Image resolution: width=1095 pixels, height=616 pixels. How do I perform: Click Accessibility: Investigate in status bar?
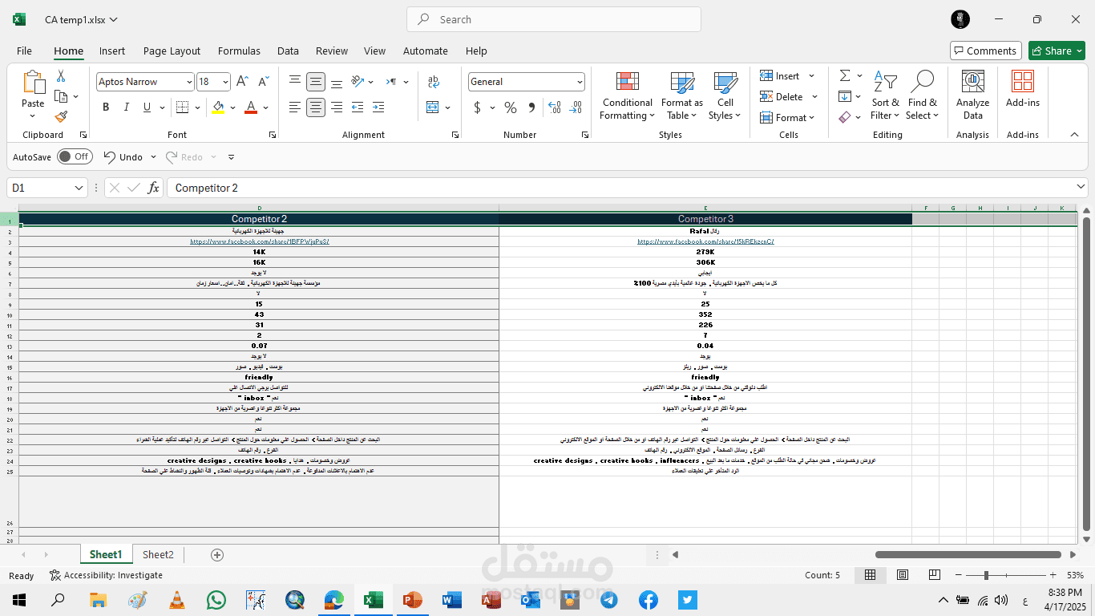[x=106, y=575]
